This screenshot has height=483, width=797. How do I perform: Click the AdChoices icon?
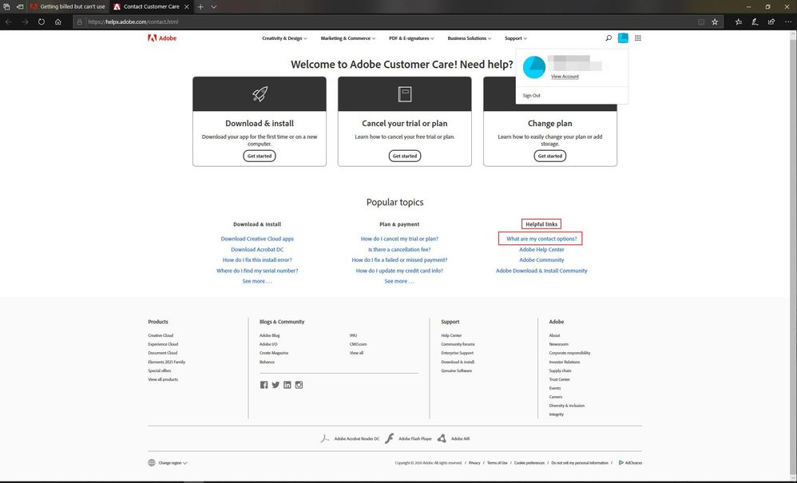click(621, 463)
